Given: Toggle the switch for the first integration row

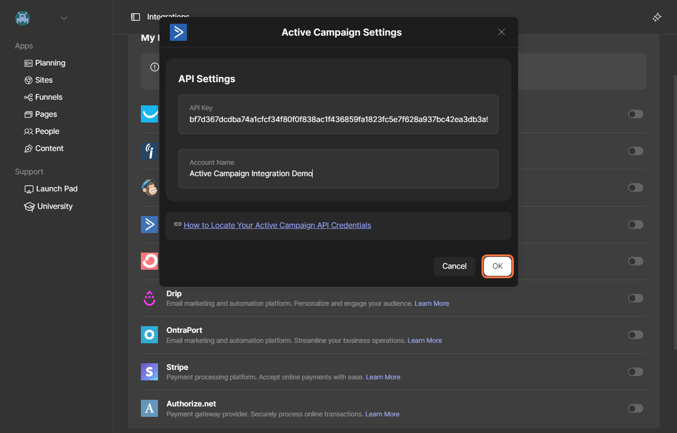Looking at the screenshot, I should pyautogui.click(x=636, y=114).
